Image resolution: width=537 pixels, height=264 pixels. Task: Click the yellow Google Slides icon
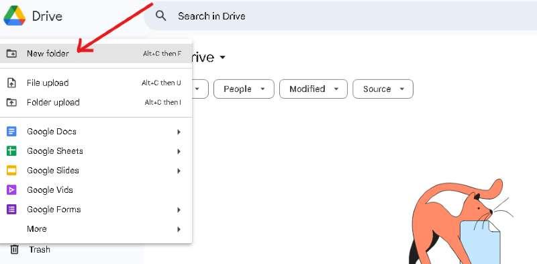tap(11, 171)
